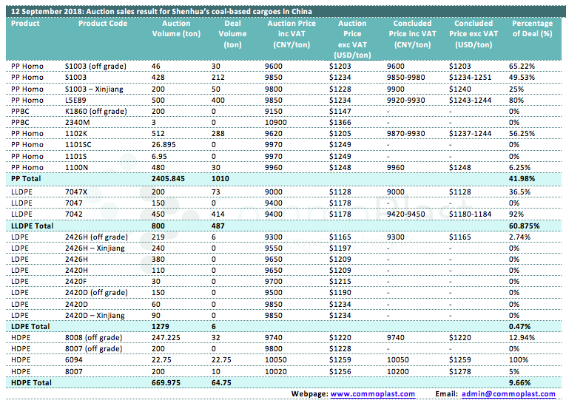
Task: Select the percentage '12.94%'
Action: pyautogui.click(x=522, y=338)
